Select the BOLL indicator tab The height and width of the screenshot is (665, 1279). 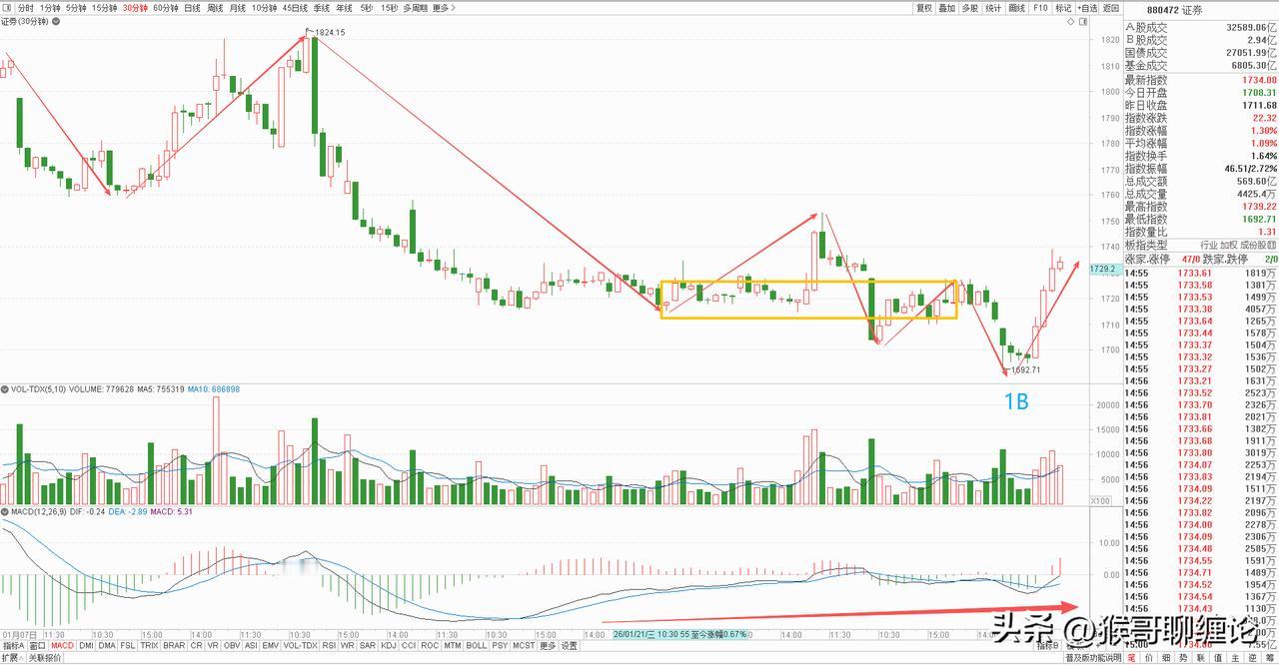pyautogui.click(x=477, y=645)
